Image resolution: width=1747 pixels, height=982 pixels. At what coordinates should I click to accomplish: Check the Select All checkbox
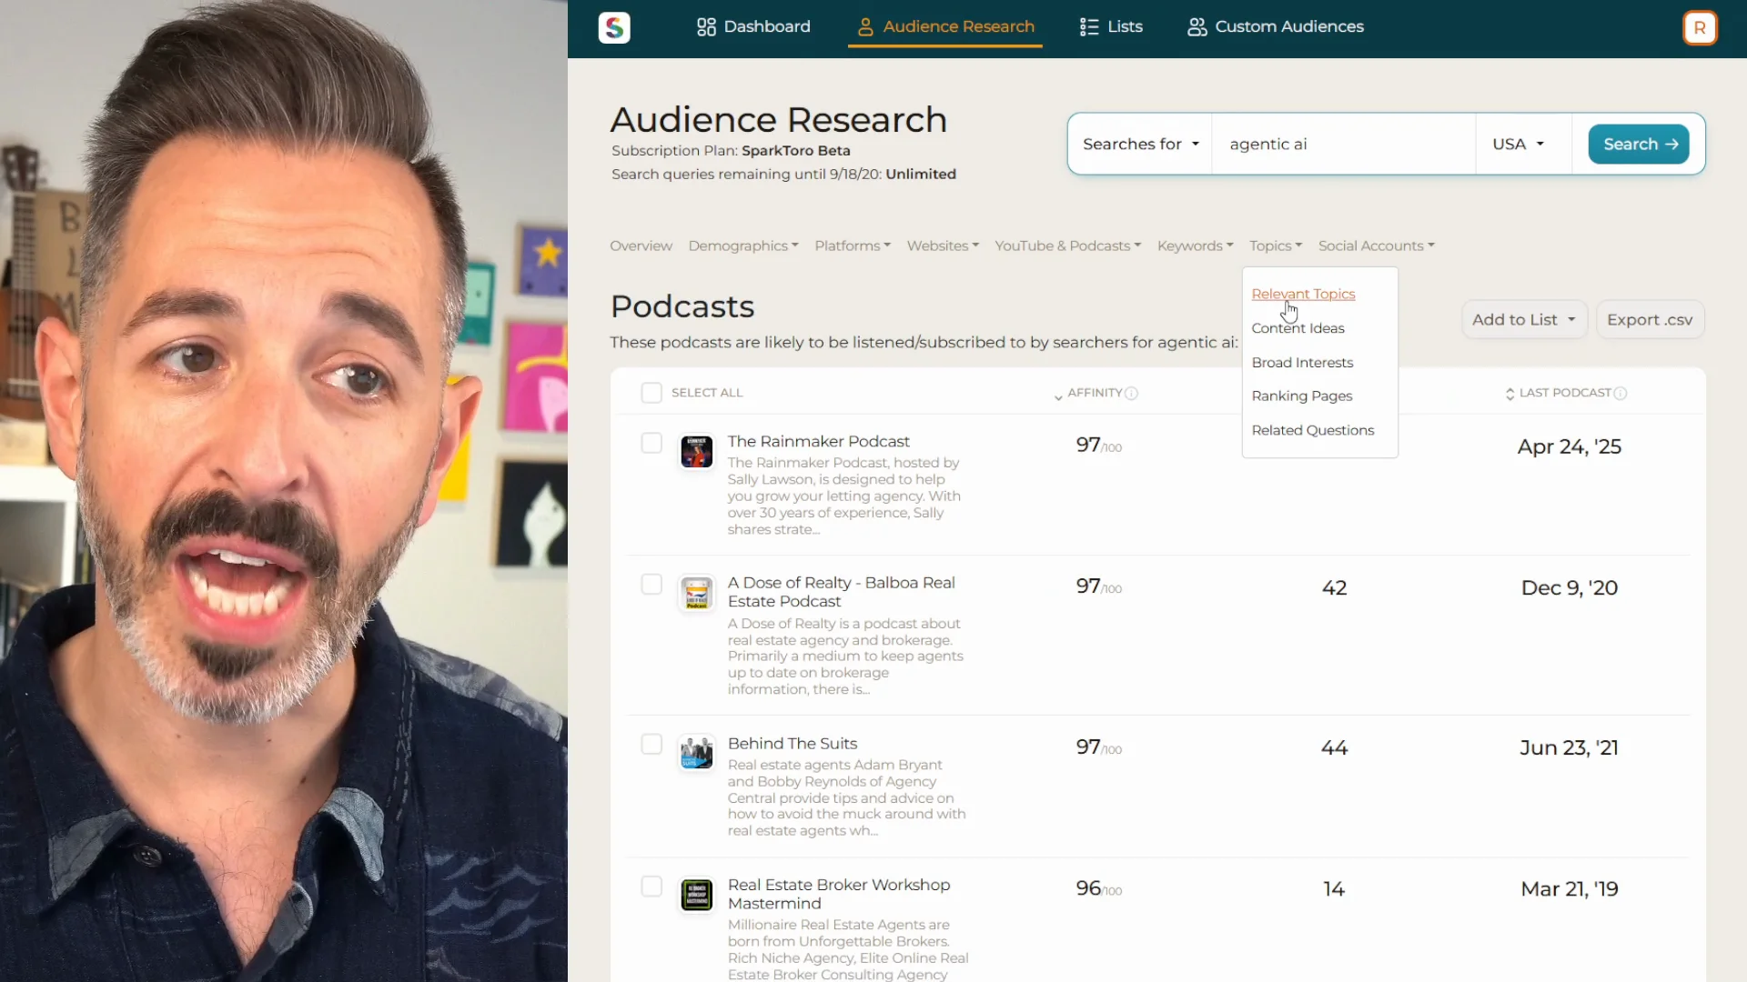(651, 393)
